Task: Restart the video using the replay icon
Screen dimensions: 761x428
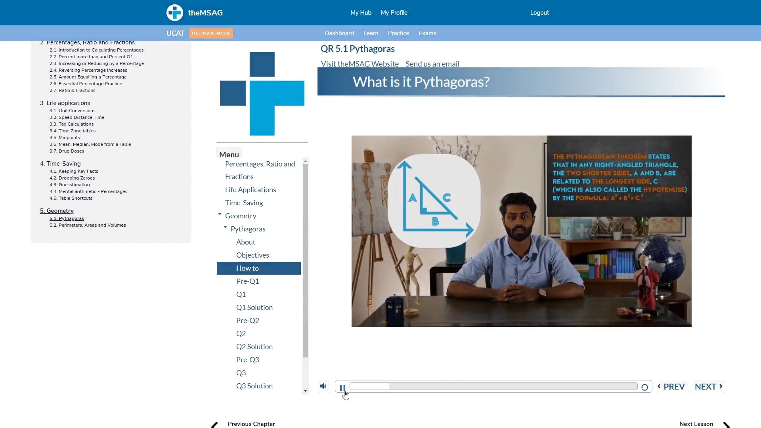Action: pos(645,387)
